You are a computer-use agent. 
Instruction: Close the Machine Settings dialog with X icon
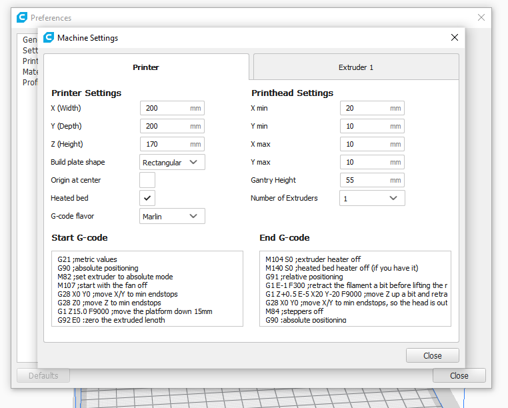point(455,38)
